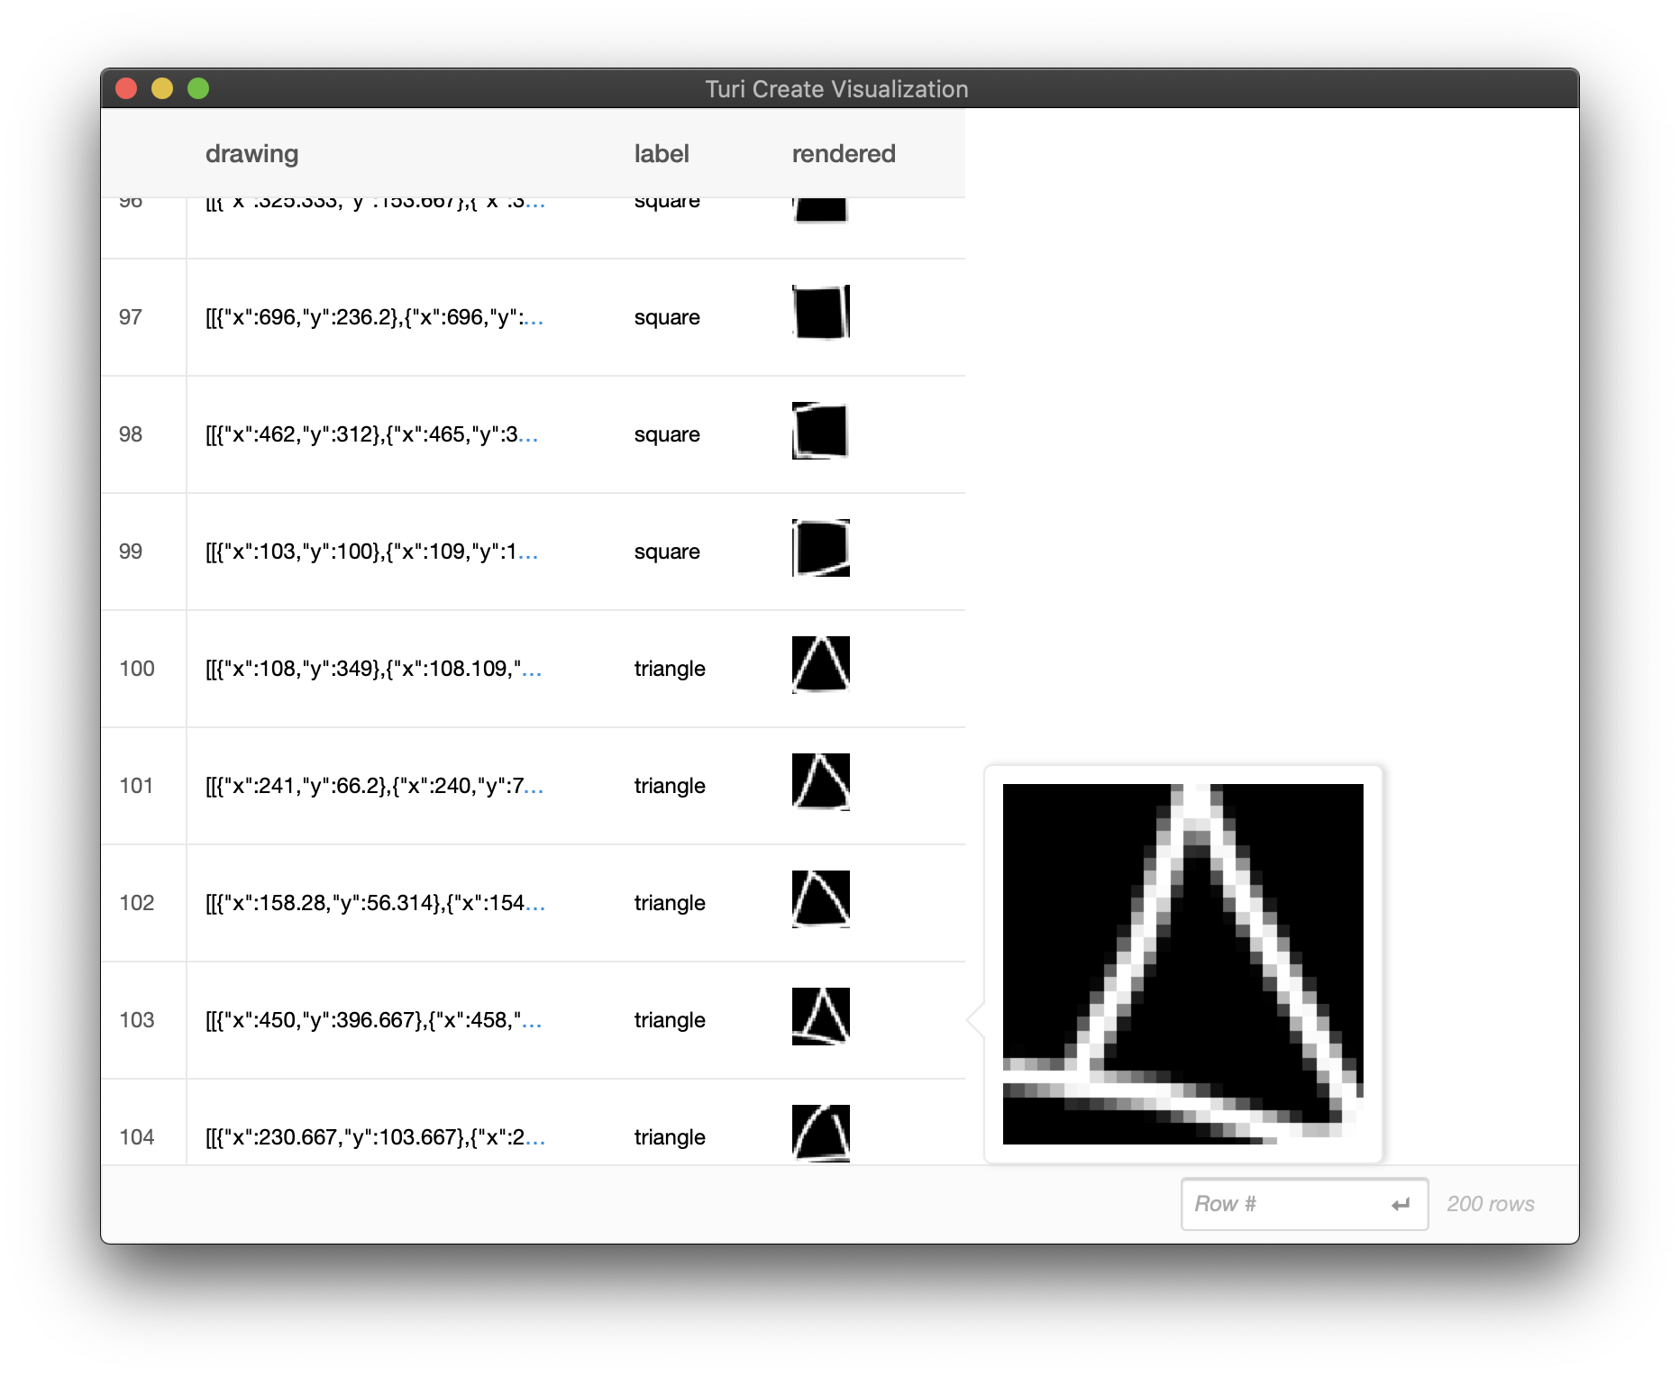Viewport: 1680px width, 1377px height.
Task: Click the rendered triangle thumbnail in row 103
Action: tap(821, 1016)
